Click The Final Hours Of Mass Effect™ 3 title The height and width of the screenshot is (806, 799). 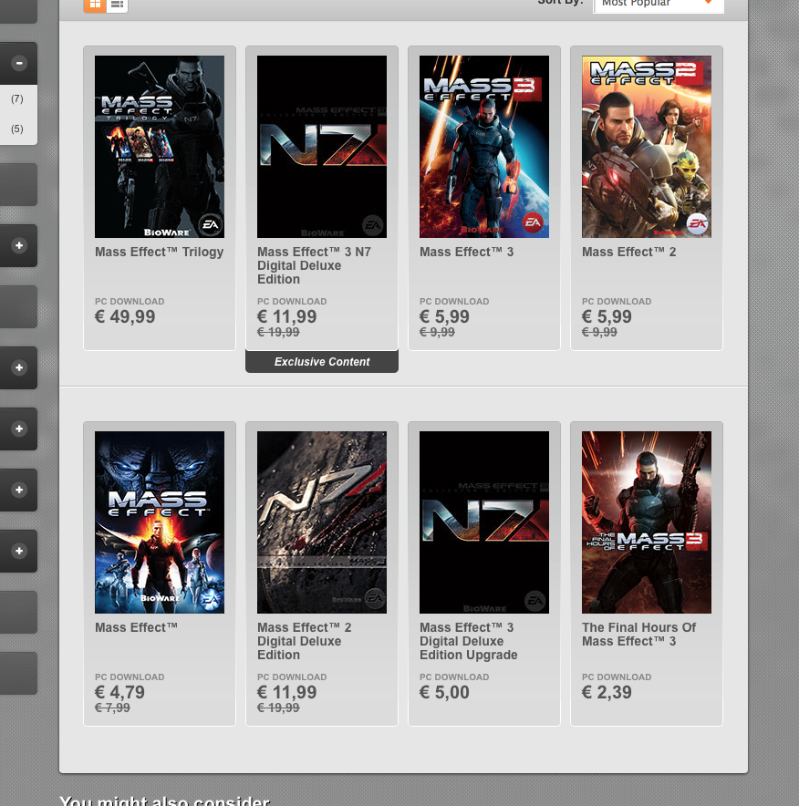pyautogui.click(x=638, y=635)
